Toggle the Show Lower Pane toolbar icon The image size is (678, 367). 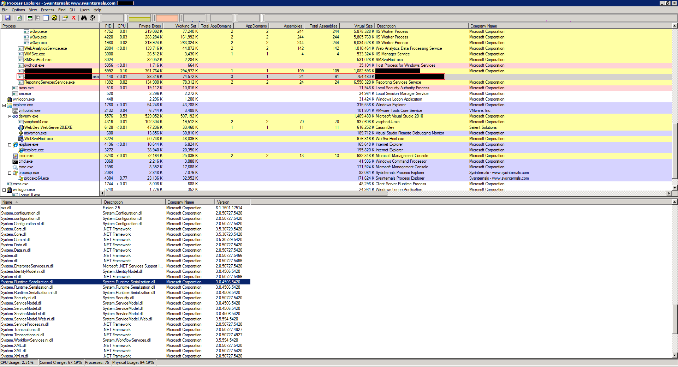46,18
